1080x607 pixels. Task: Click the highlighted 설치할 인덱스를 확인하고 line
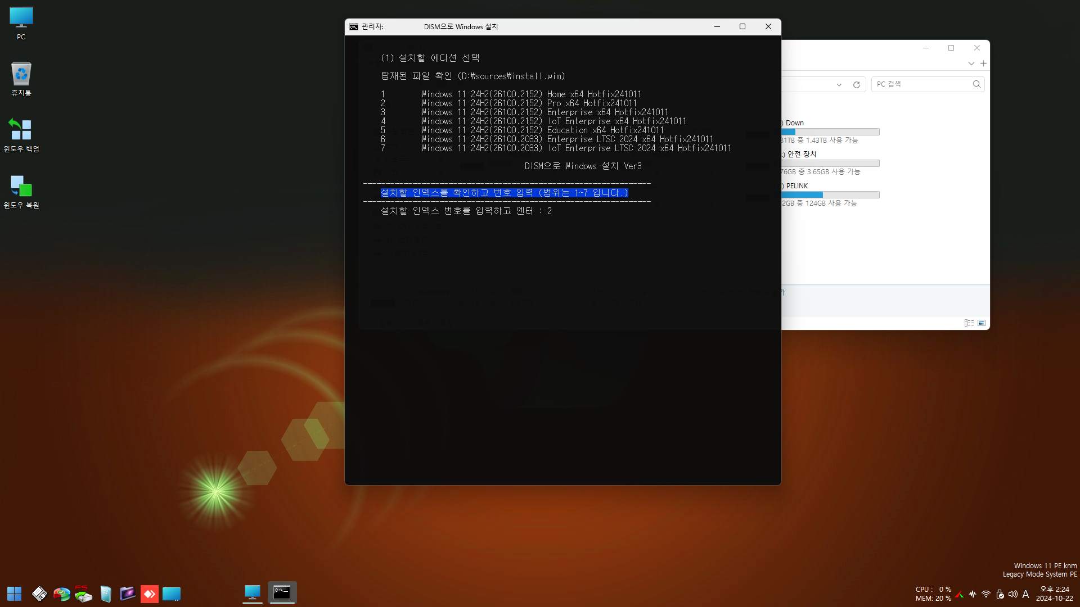(x=505, y=193)
